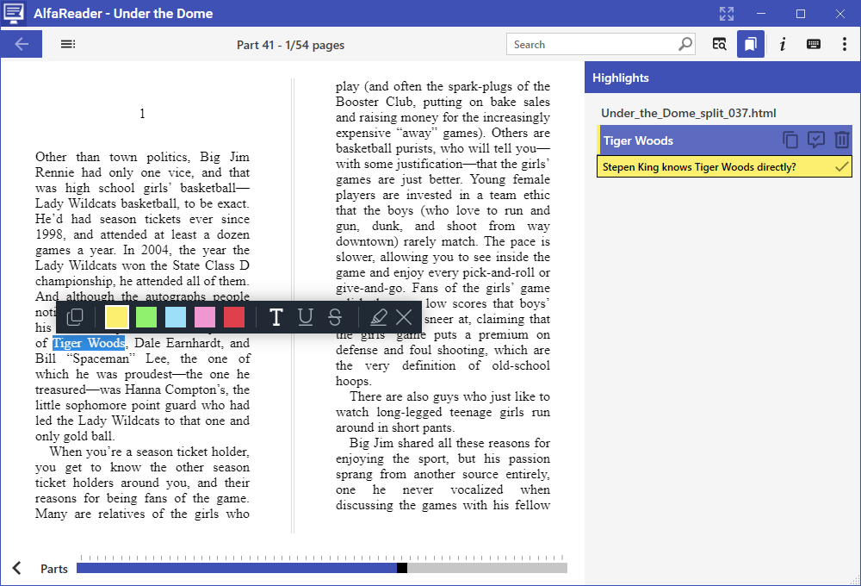Apply strikethrough formatting to selected text

[x=335, y=317]
